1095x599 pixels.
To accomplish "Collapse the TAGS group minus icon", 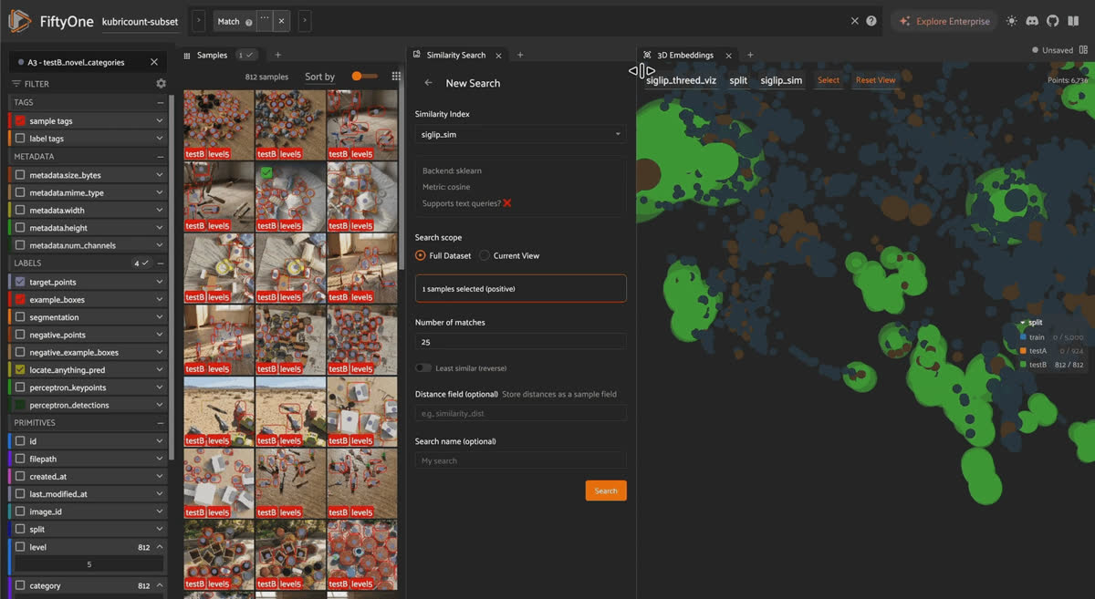I will pos(161,103).
